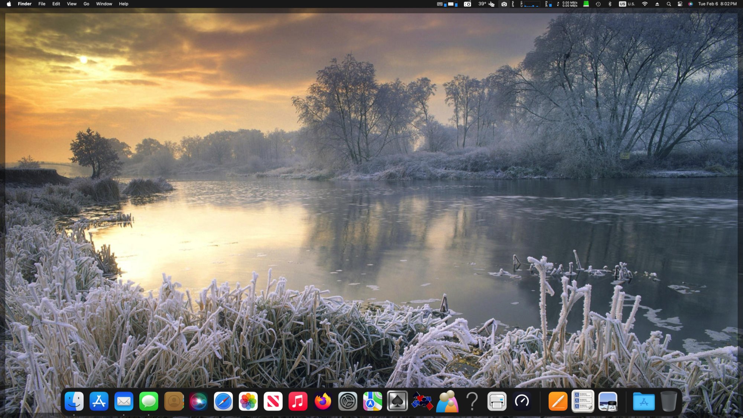Open the File menu
The image size is (743, 418).
point(42,4)
